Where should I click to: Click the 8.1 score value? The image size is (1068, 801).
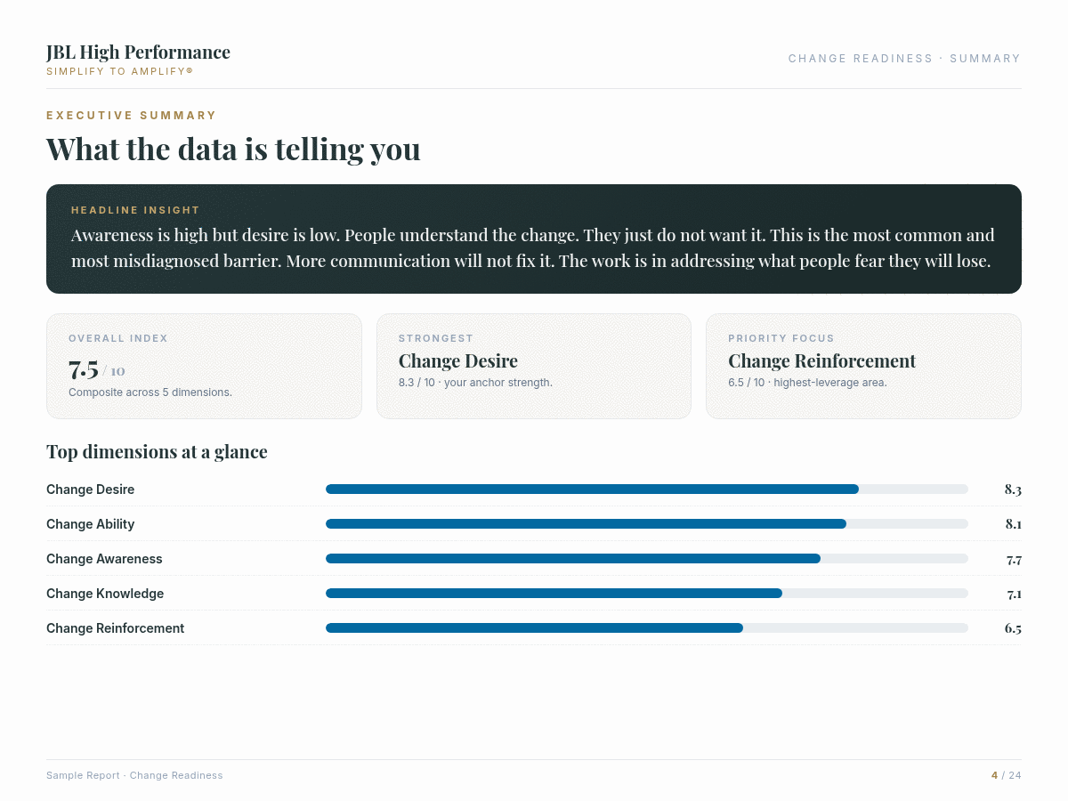[x=1014, y=524]
